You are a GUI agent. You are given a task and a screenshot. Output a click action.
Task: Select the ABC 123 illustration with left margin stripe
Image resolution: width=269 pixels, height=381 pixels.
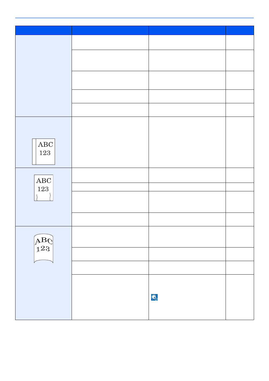(43, 152)
